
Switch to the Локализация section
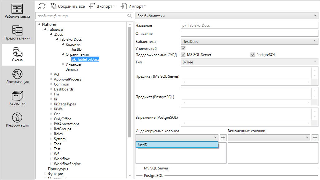pos(17,76)
